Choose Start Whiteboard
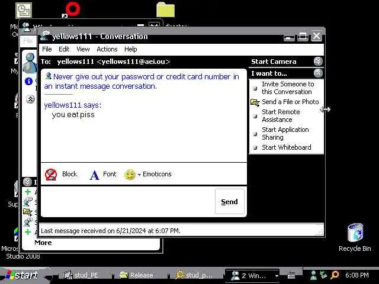 (287, 147)
